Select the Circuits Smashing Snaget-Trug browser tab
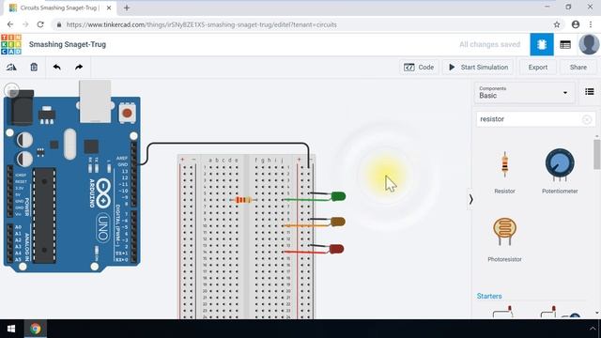Screen dimensions: 601x338 tap(60, 8)
